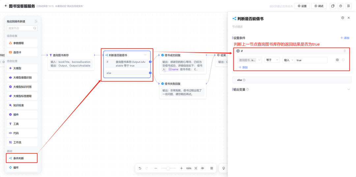Screen dimensions: 356x177
Task: Select the 结束 end node
Action: pos(222,59)
